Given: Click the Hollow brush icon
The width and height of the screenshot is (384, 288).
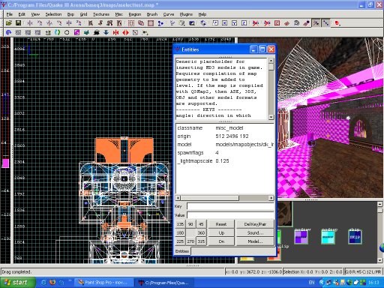Looking at the screenshot, I should point(151,23).
